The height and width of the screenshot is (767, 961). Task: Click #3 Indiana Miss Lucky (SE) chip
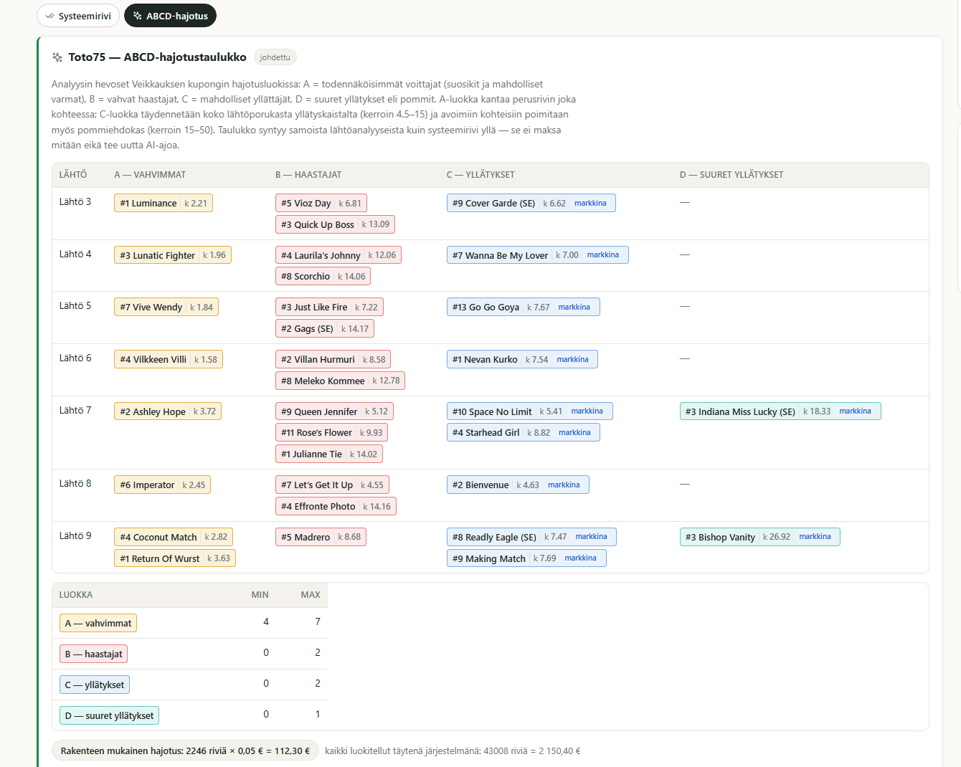point(780,411)
